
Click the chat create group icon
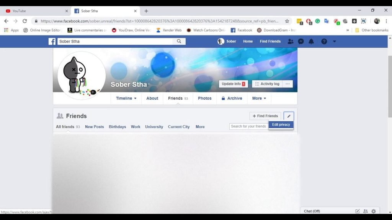pos(366,211)
